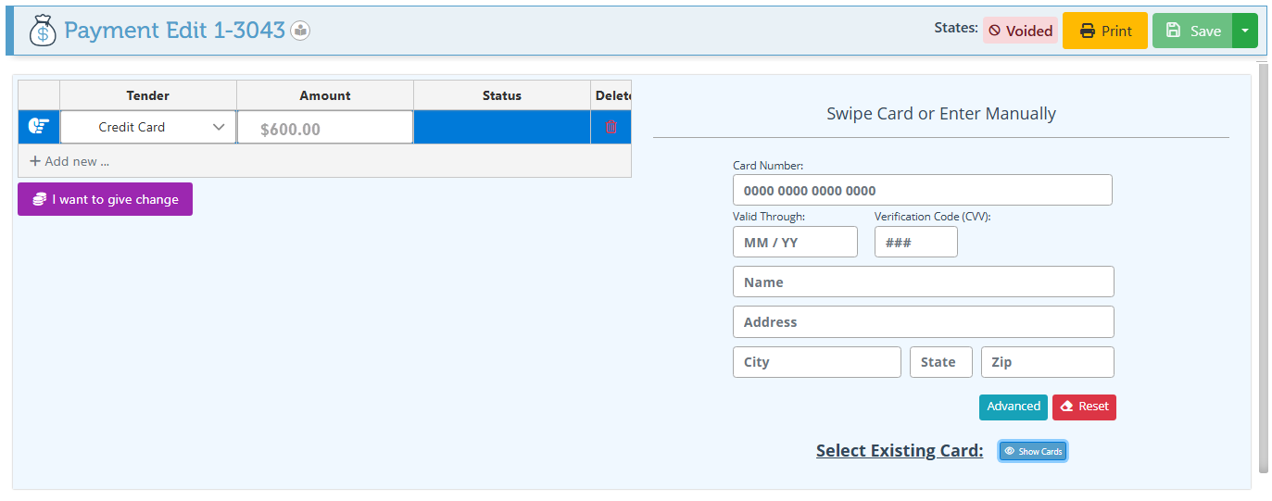This screenshot has width=1272, height=501.
Task: Click the Save button
Action: click(x=1192, y=31)
